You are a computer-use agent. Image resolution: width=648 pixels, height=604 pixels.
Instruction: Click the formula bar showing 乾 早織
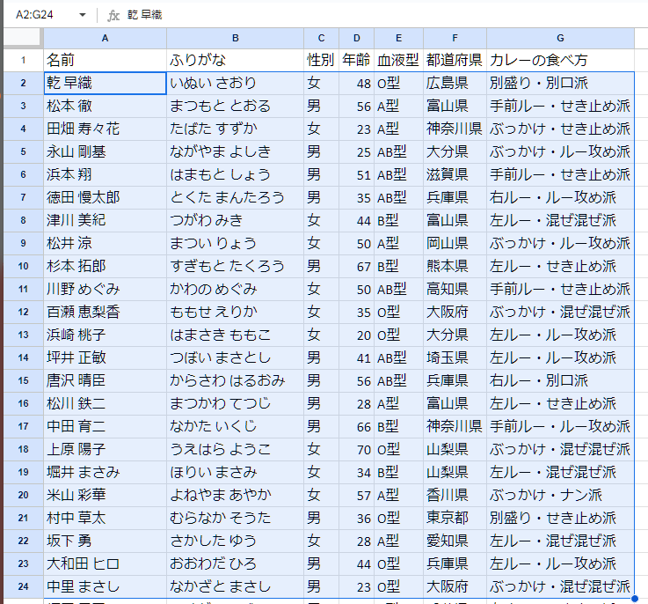(x=352, y=15)
